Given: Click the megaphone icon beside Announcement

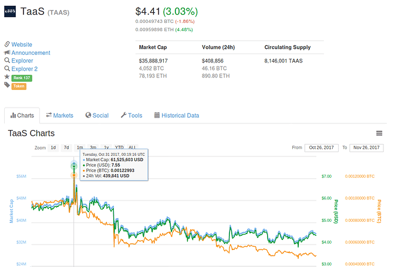Looking at the screenshot, I should [x=7, y=52].
